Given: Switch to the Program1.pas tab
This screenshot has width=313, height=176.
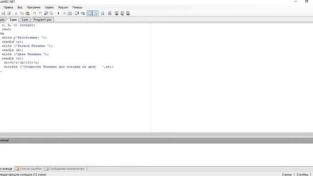Looking at the screenshot, I should click(x=43, y=20).
